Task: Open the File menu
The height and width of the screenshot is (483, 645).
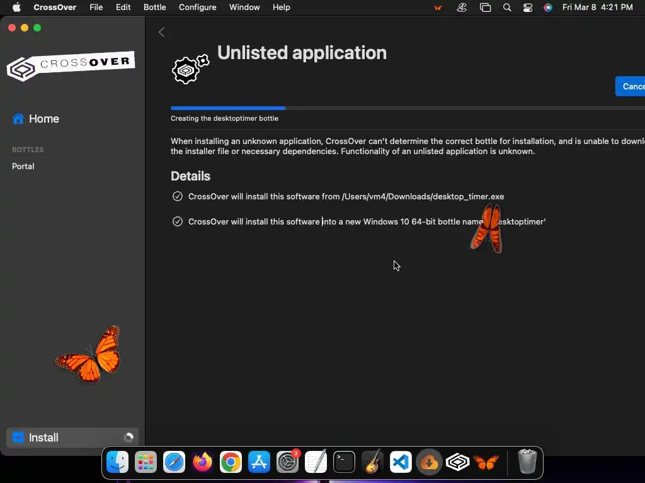Action: [96, 8]
